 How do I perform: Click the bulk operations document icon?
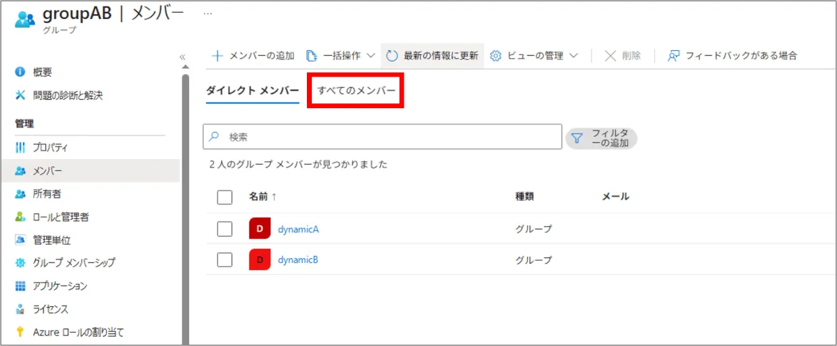(311, 56)
